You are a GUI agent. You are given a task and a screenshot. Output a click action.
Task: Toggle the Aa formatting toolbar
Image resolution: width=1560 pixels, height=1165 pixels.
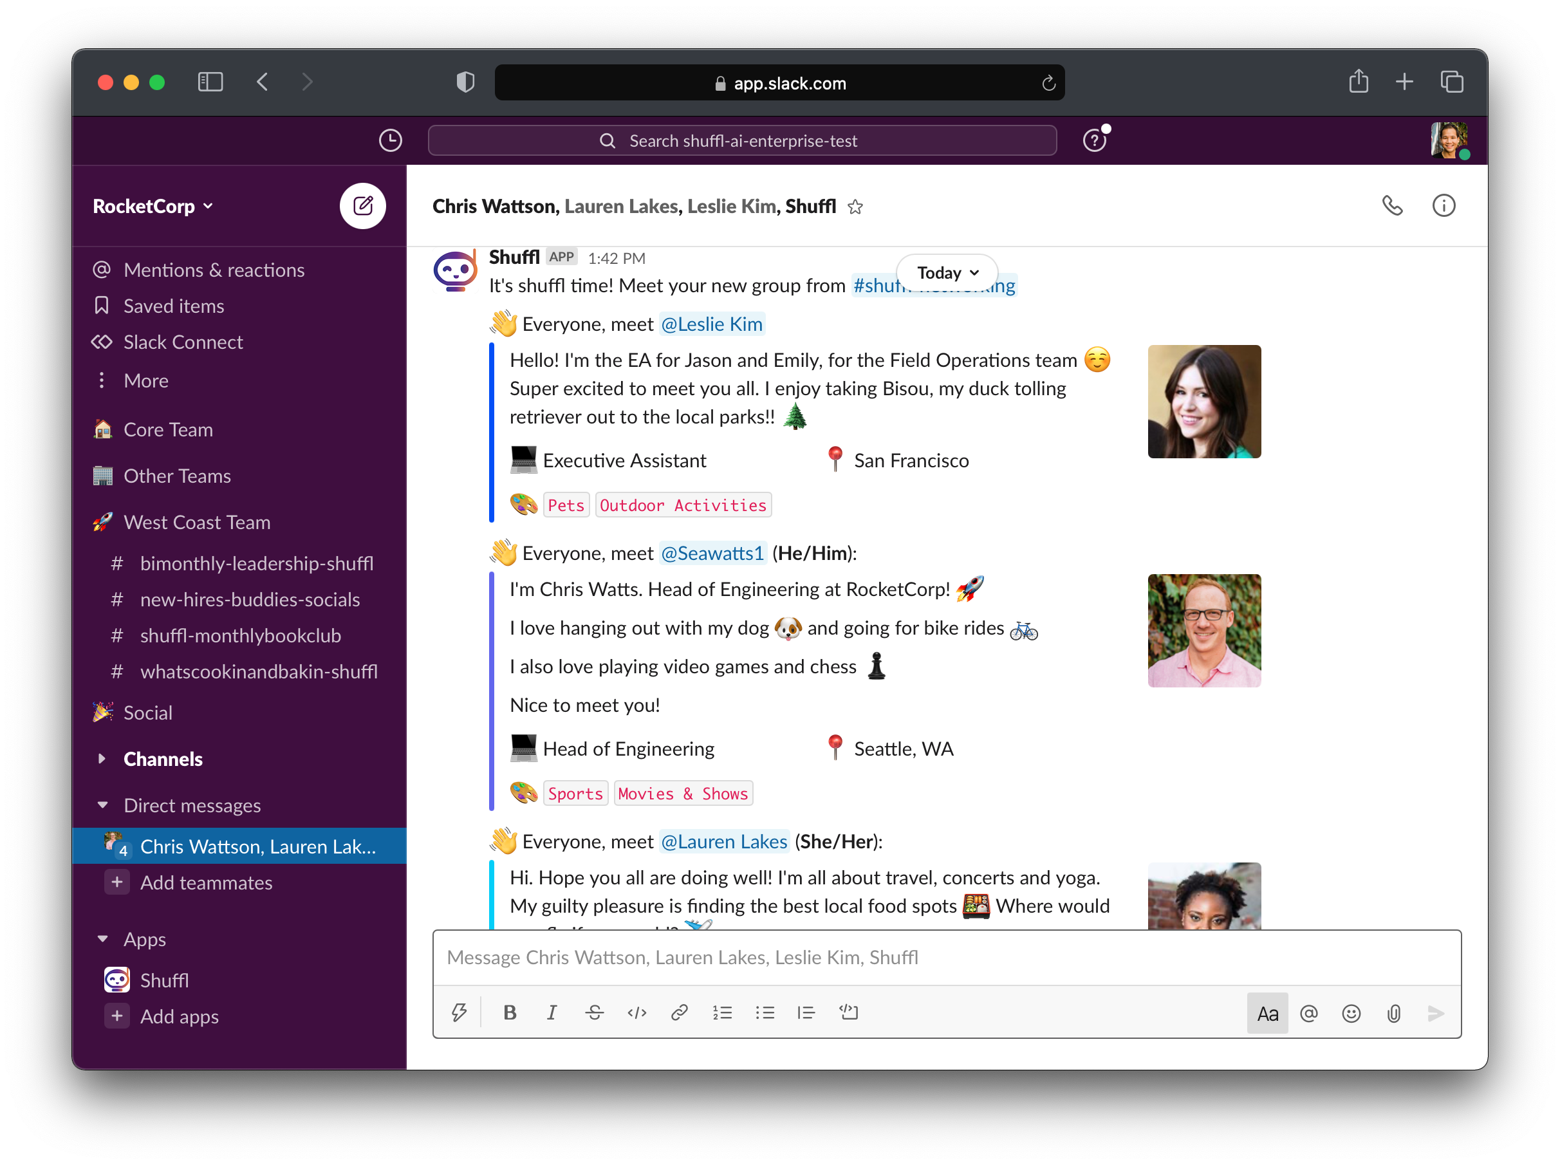(x=1267, y=1013)
